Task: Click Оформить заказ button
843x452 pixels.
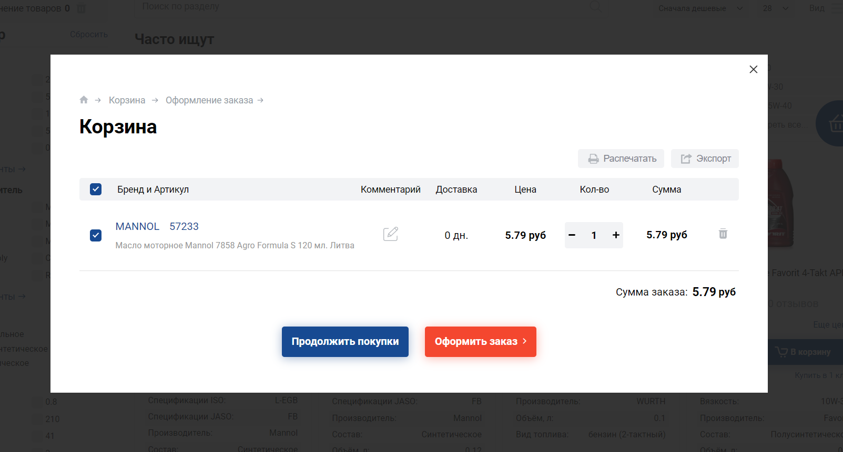Action: click(x=481, y=342)
